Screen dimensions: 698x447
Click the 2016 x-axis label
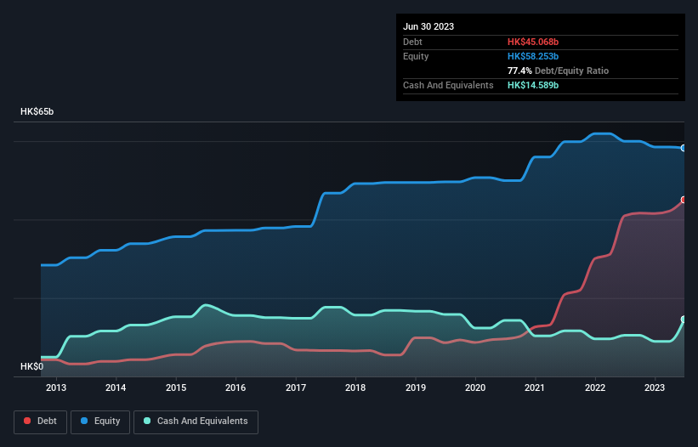click(236, 388)
